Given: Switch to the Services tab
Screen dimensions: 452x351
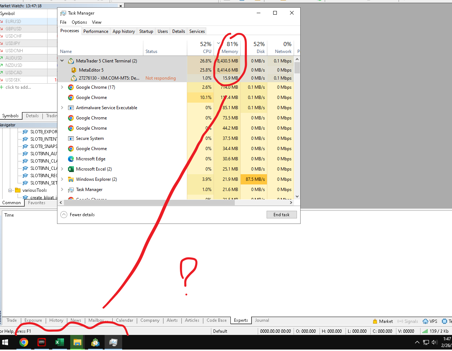Looking at the screenshot, I should click(x=197, y=31).
